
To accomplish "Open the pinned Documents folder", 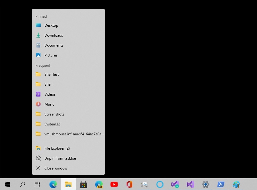I will coord(68,45).
